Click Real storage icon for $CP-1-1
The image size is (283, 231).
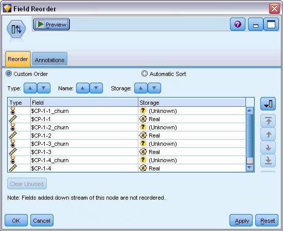click(x=143, y=119)
